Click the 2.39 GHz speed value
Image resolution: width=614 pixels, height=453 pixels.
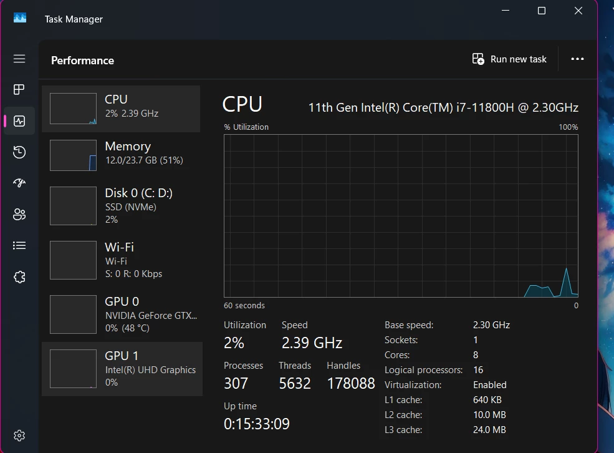coord(312,343)
